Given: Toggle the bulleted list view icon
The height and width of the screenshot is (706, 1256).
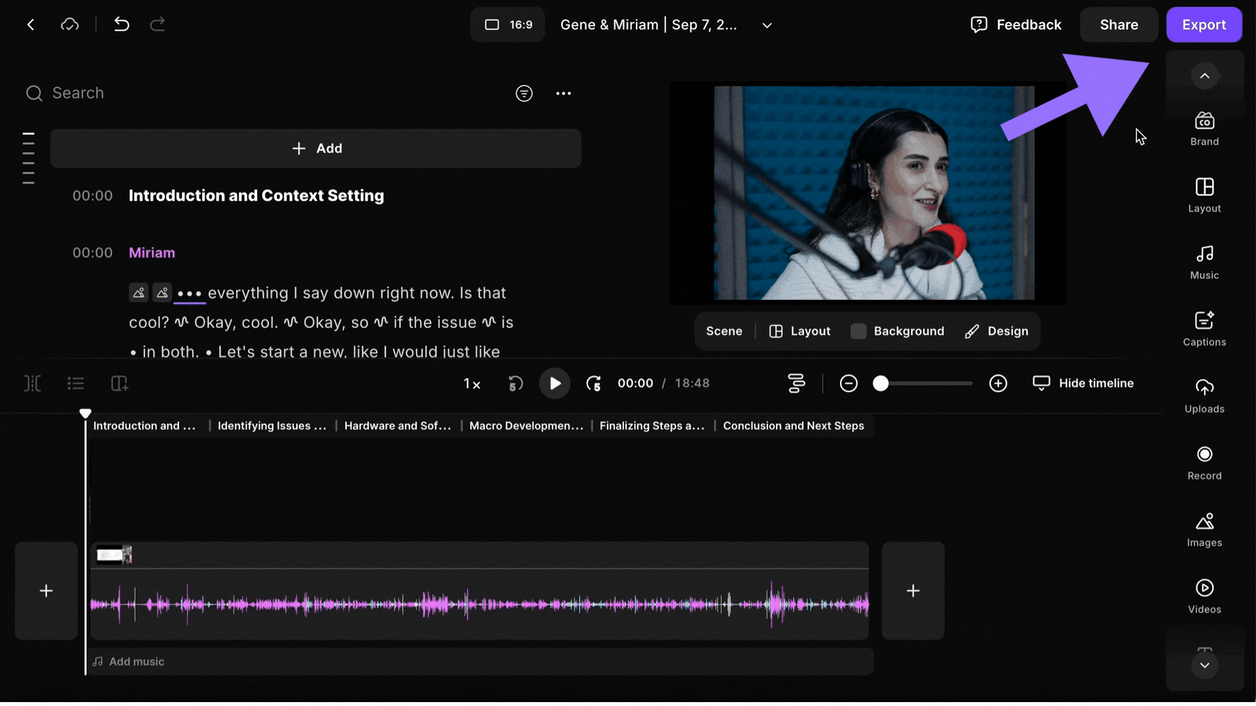Looking at the screenshot, I should pos(76,384).
